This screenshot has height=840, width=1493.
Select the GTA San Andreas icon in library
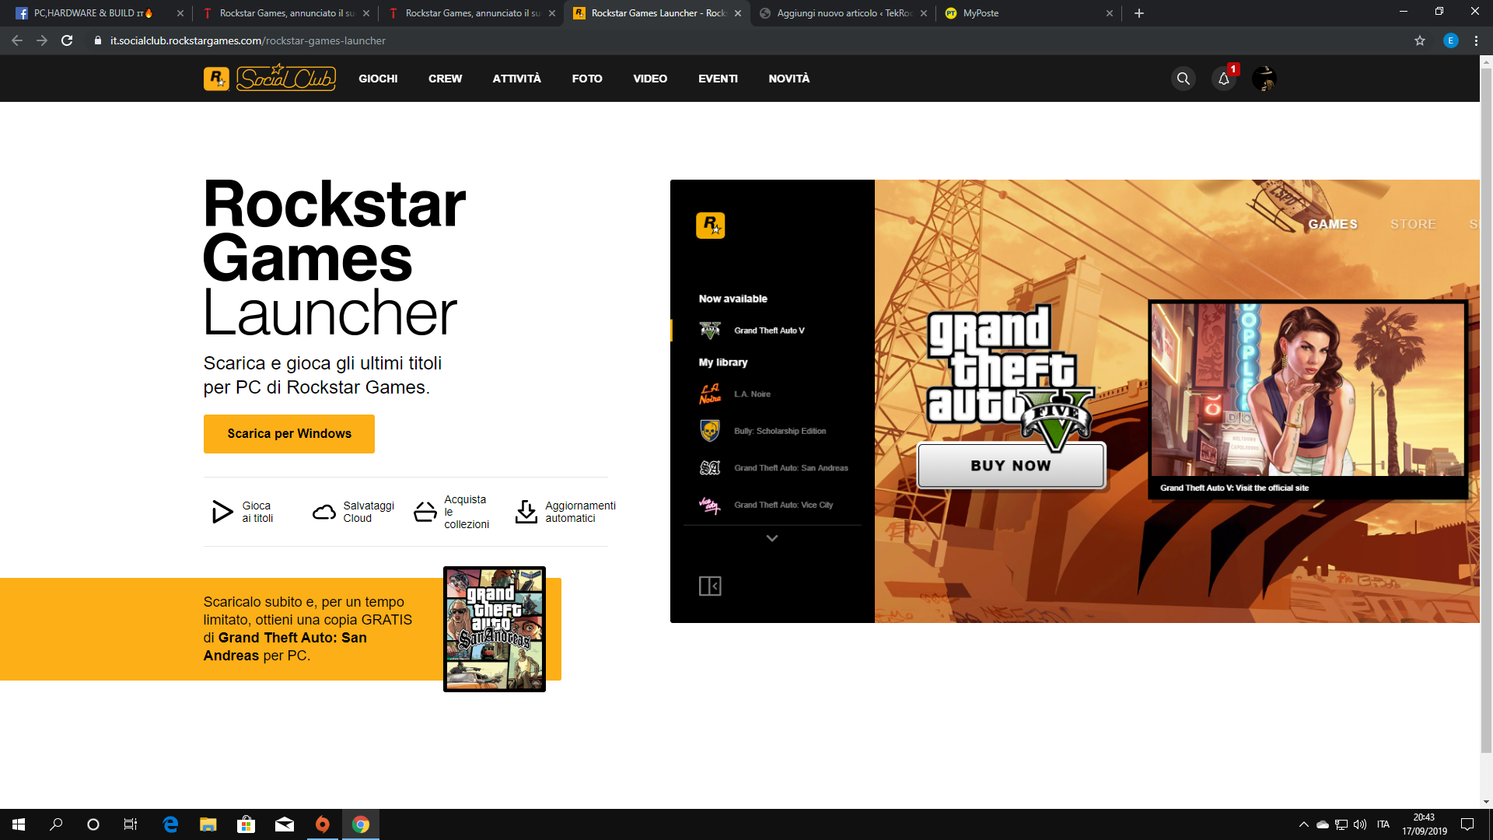(x=710, y=468)
